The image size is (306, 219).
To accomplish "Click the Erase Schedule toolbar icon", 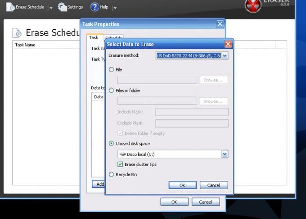I will 10,7.
